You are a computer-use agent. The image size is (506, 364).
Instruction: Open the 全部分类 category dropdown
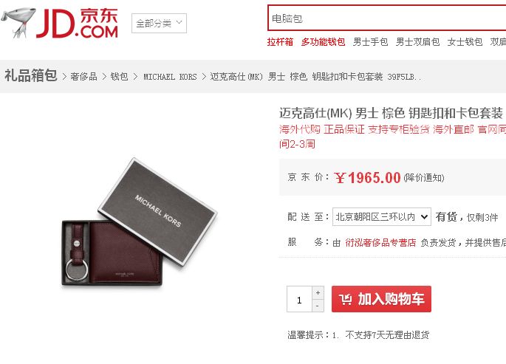[x=159, y=23]
